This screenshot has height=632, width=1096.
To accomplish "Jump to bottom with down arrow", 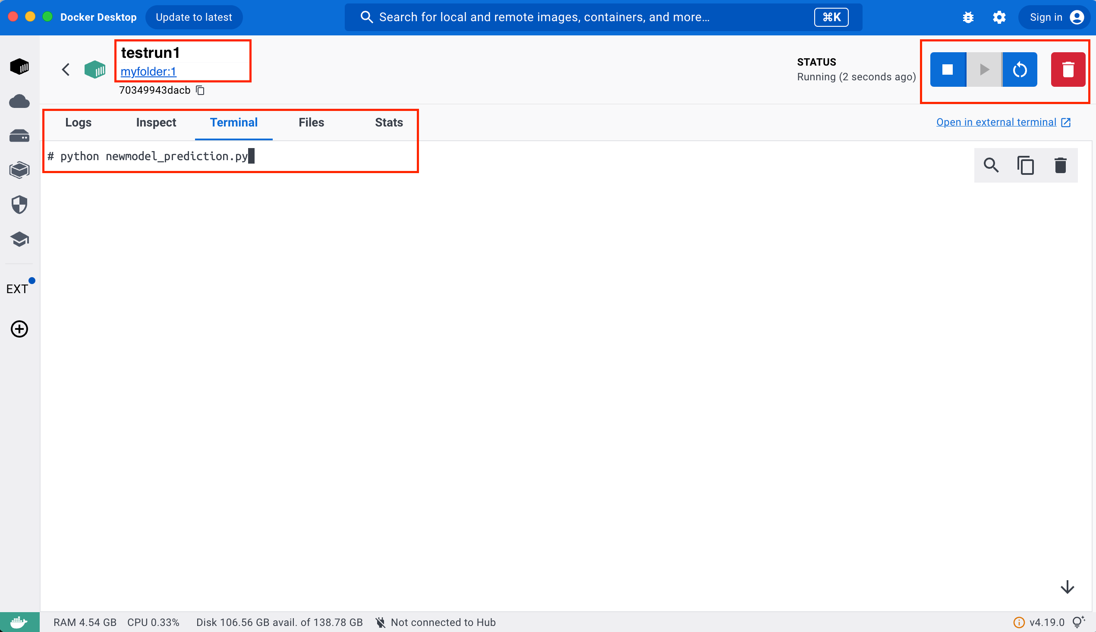I will (1068, 587).
